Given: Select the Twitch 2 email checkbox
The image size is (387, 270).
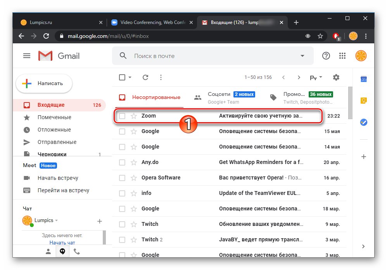Looking at the screenshot, I should click(122, 240).
